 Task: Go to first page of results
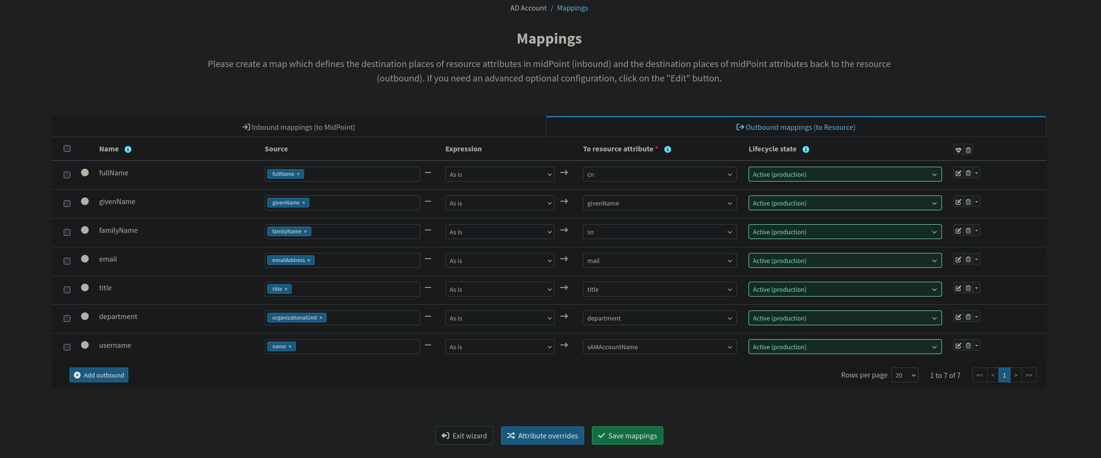[x=980, y=375]
